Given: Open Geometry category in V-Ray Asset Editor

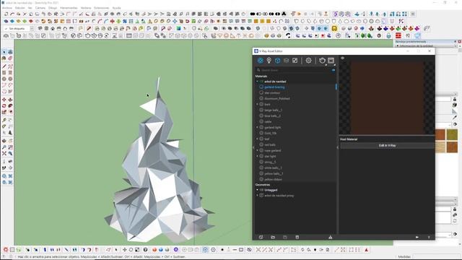Looking at the screenshot, I should coord(277,61).
